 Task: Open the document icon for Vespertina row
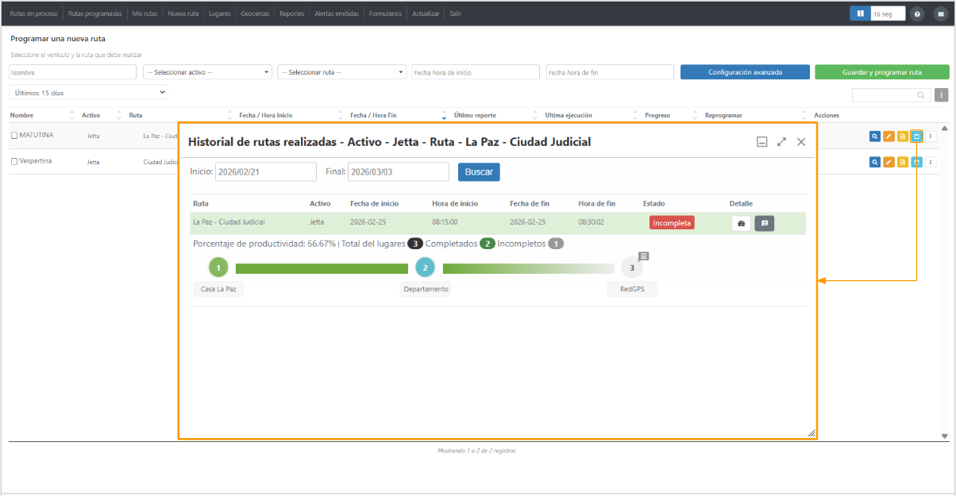coord(903,162)
